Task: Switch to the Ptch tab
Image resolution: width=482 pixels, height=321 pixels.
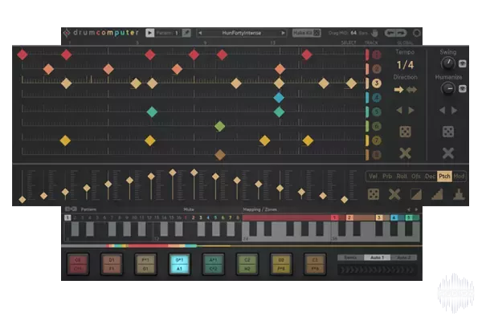Action: click(444, 177)
